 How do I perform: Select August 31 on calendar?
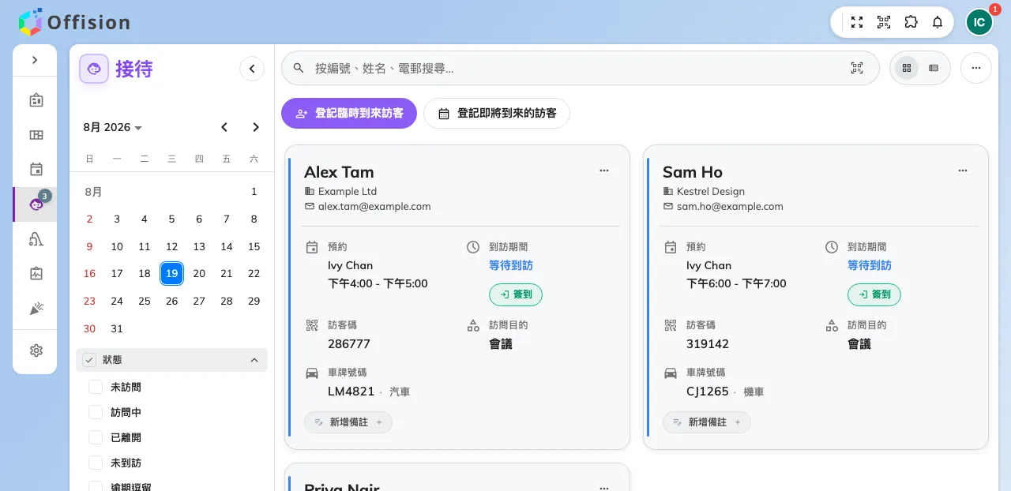click(117, 328)
